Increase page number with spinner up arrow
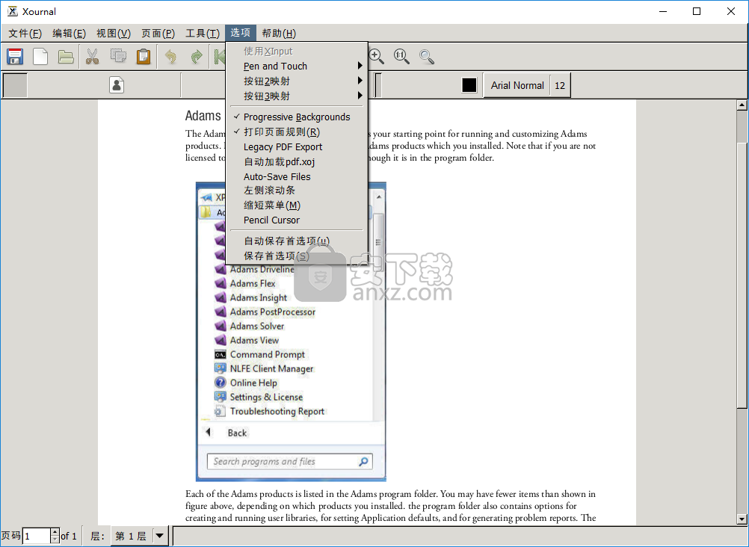749x547 pixels. 55,532
